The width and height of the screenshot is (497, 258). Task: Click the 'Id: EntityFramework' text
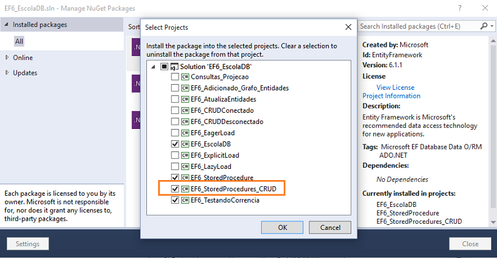(392, 55)
